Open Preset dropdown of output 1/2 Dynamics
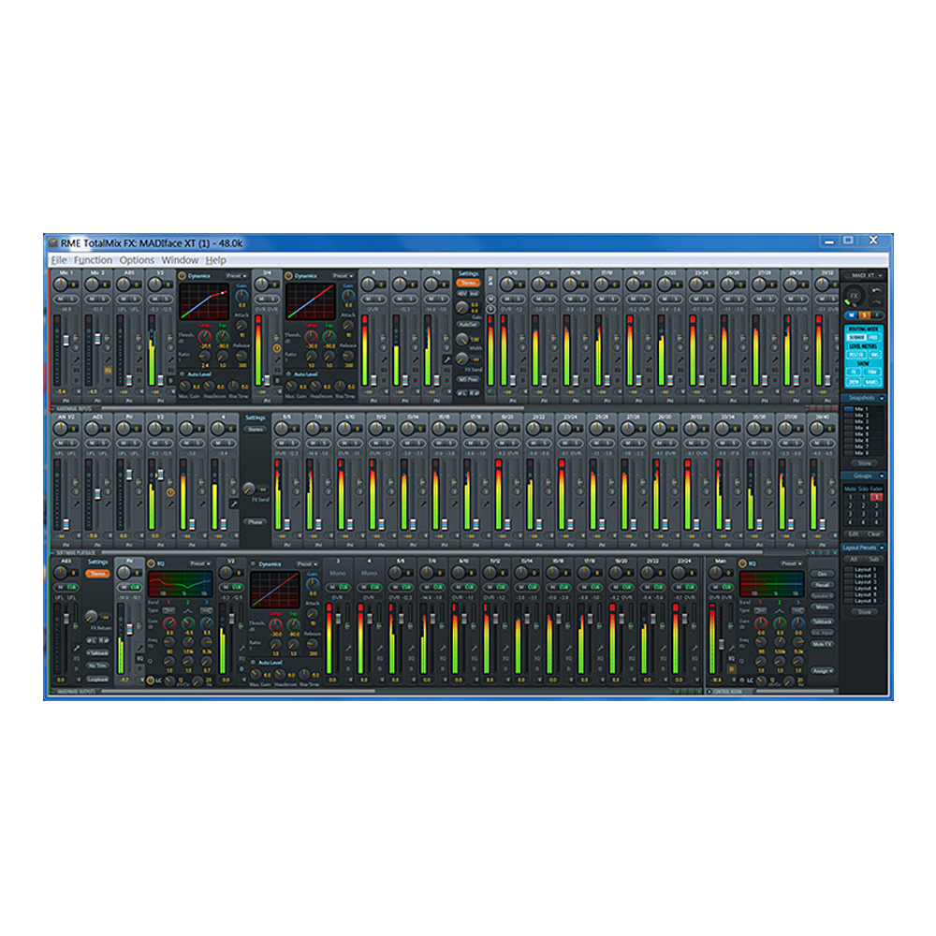Viewport: 936px width, 936px height. point(307,564)
